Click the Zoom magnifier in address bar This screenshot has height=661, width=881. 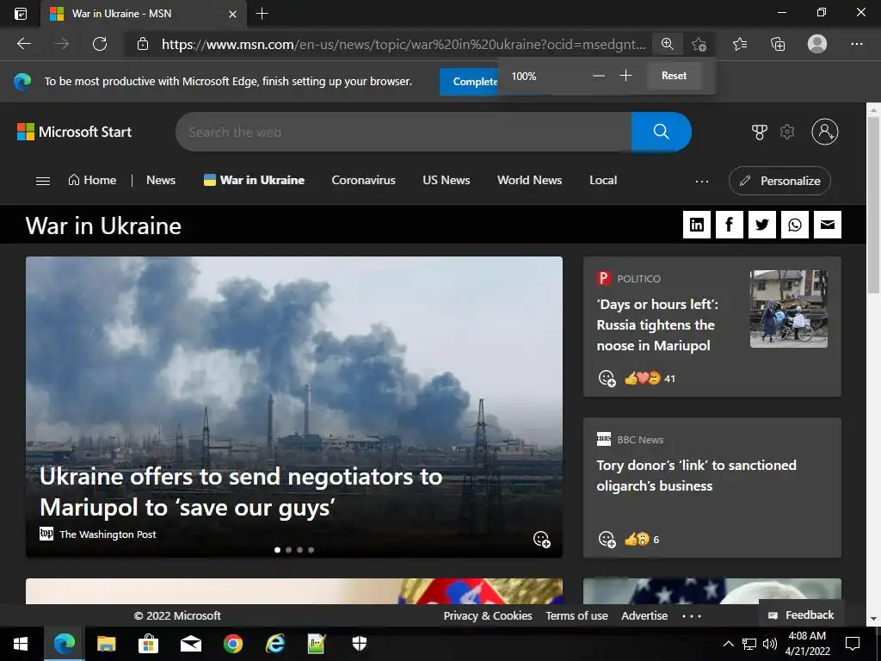click(667, 44)
